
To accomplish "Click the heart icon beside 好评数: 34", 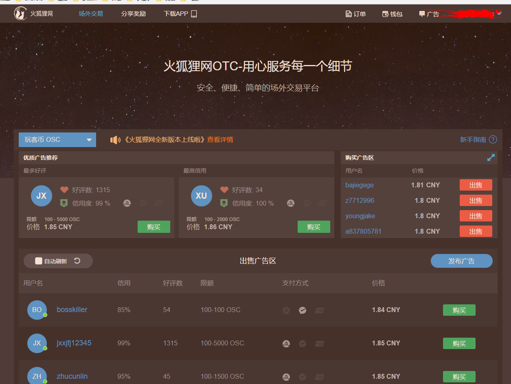I will (x=224, y=190).
